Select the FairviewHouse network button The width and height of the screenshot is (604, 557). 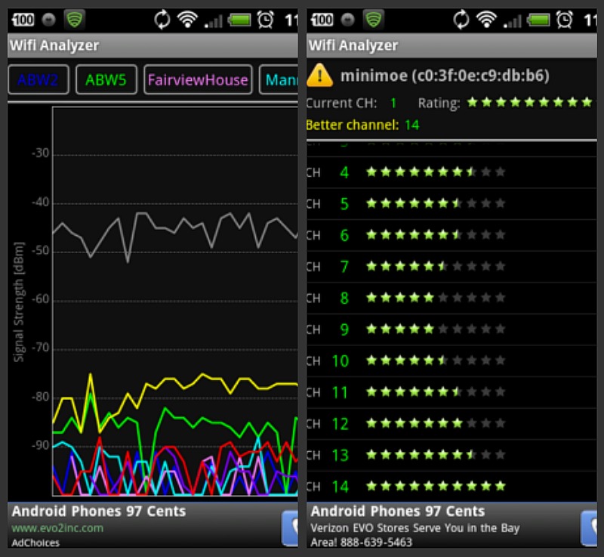[198, 80]
